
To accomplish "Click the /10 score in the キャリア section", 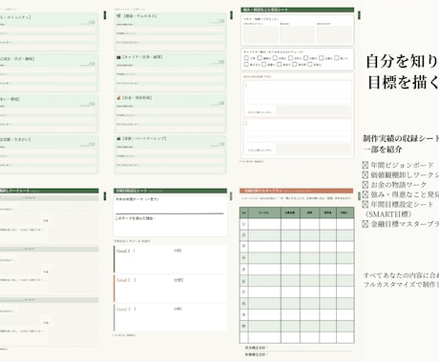I will tap(218, 62).
